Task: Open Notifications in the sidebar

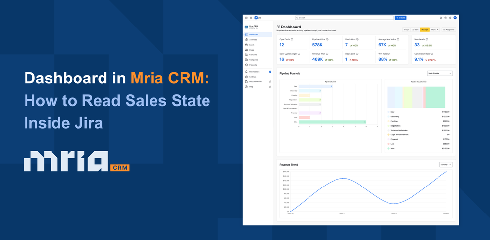Action: click(258, 72)
